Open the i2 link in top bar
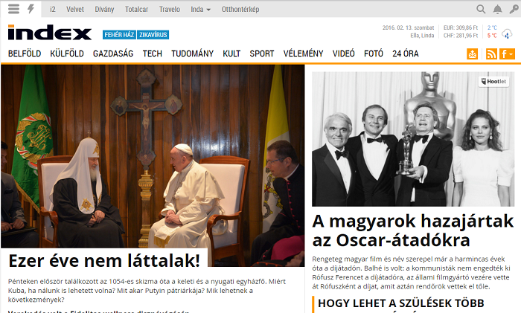Image resolution: width=521 pixels, height=313 pixels. click(53, 10)
